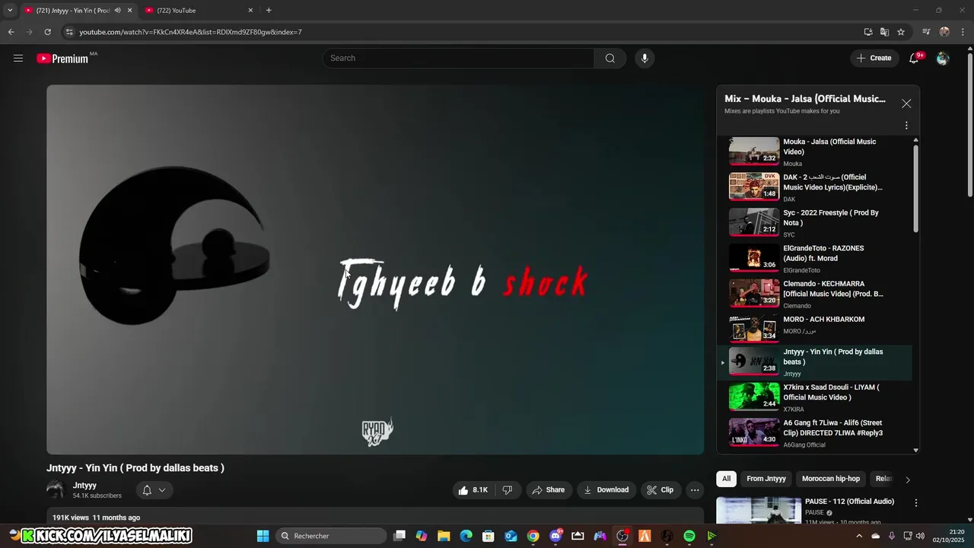Screen dimensions: 974x548
Task: Open a new browser tab
Action: pos(269,10)
